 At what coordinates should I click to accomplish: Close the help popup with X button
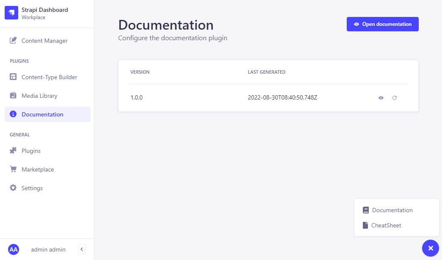[x=431, y=248]
